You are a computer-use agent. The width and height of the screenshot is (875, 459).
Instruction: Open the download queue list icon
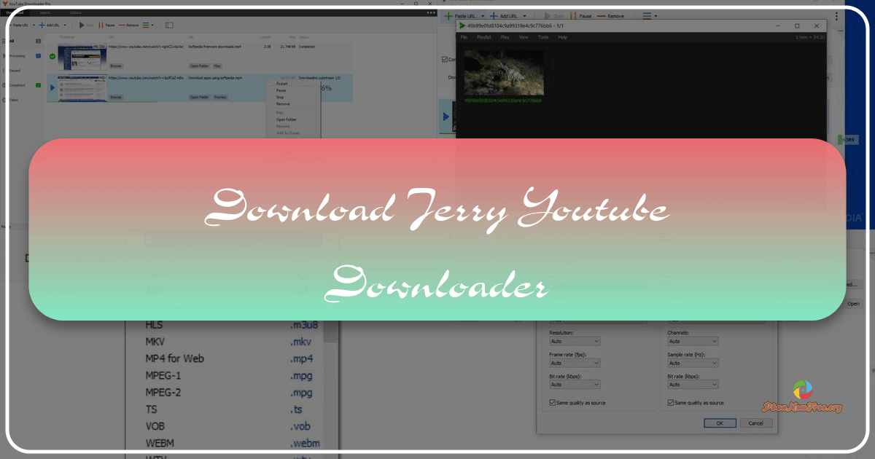(146, 25)
